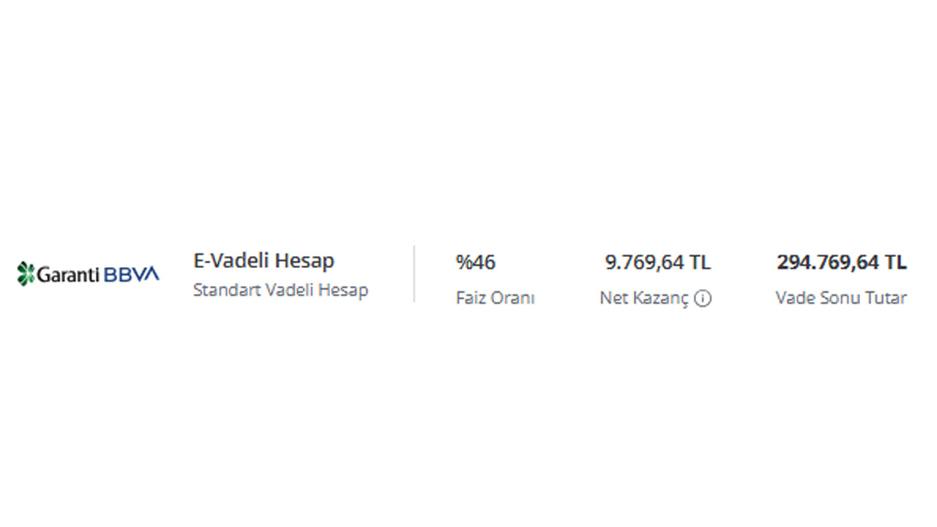
Task: Select the Standart Vadeli Hesap subtitle
Action: pos(280,290)
